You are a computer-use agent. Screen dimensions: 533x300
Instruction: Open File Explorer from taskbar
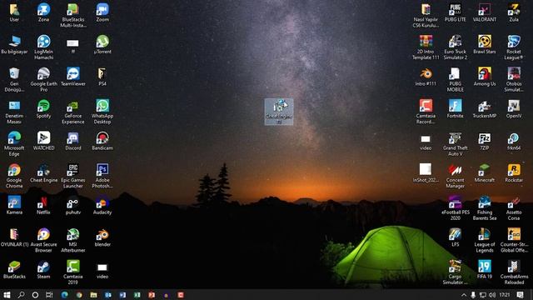point(93,295)
